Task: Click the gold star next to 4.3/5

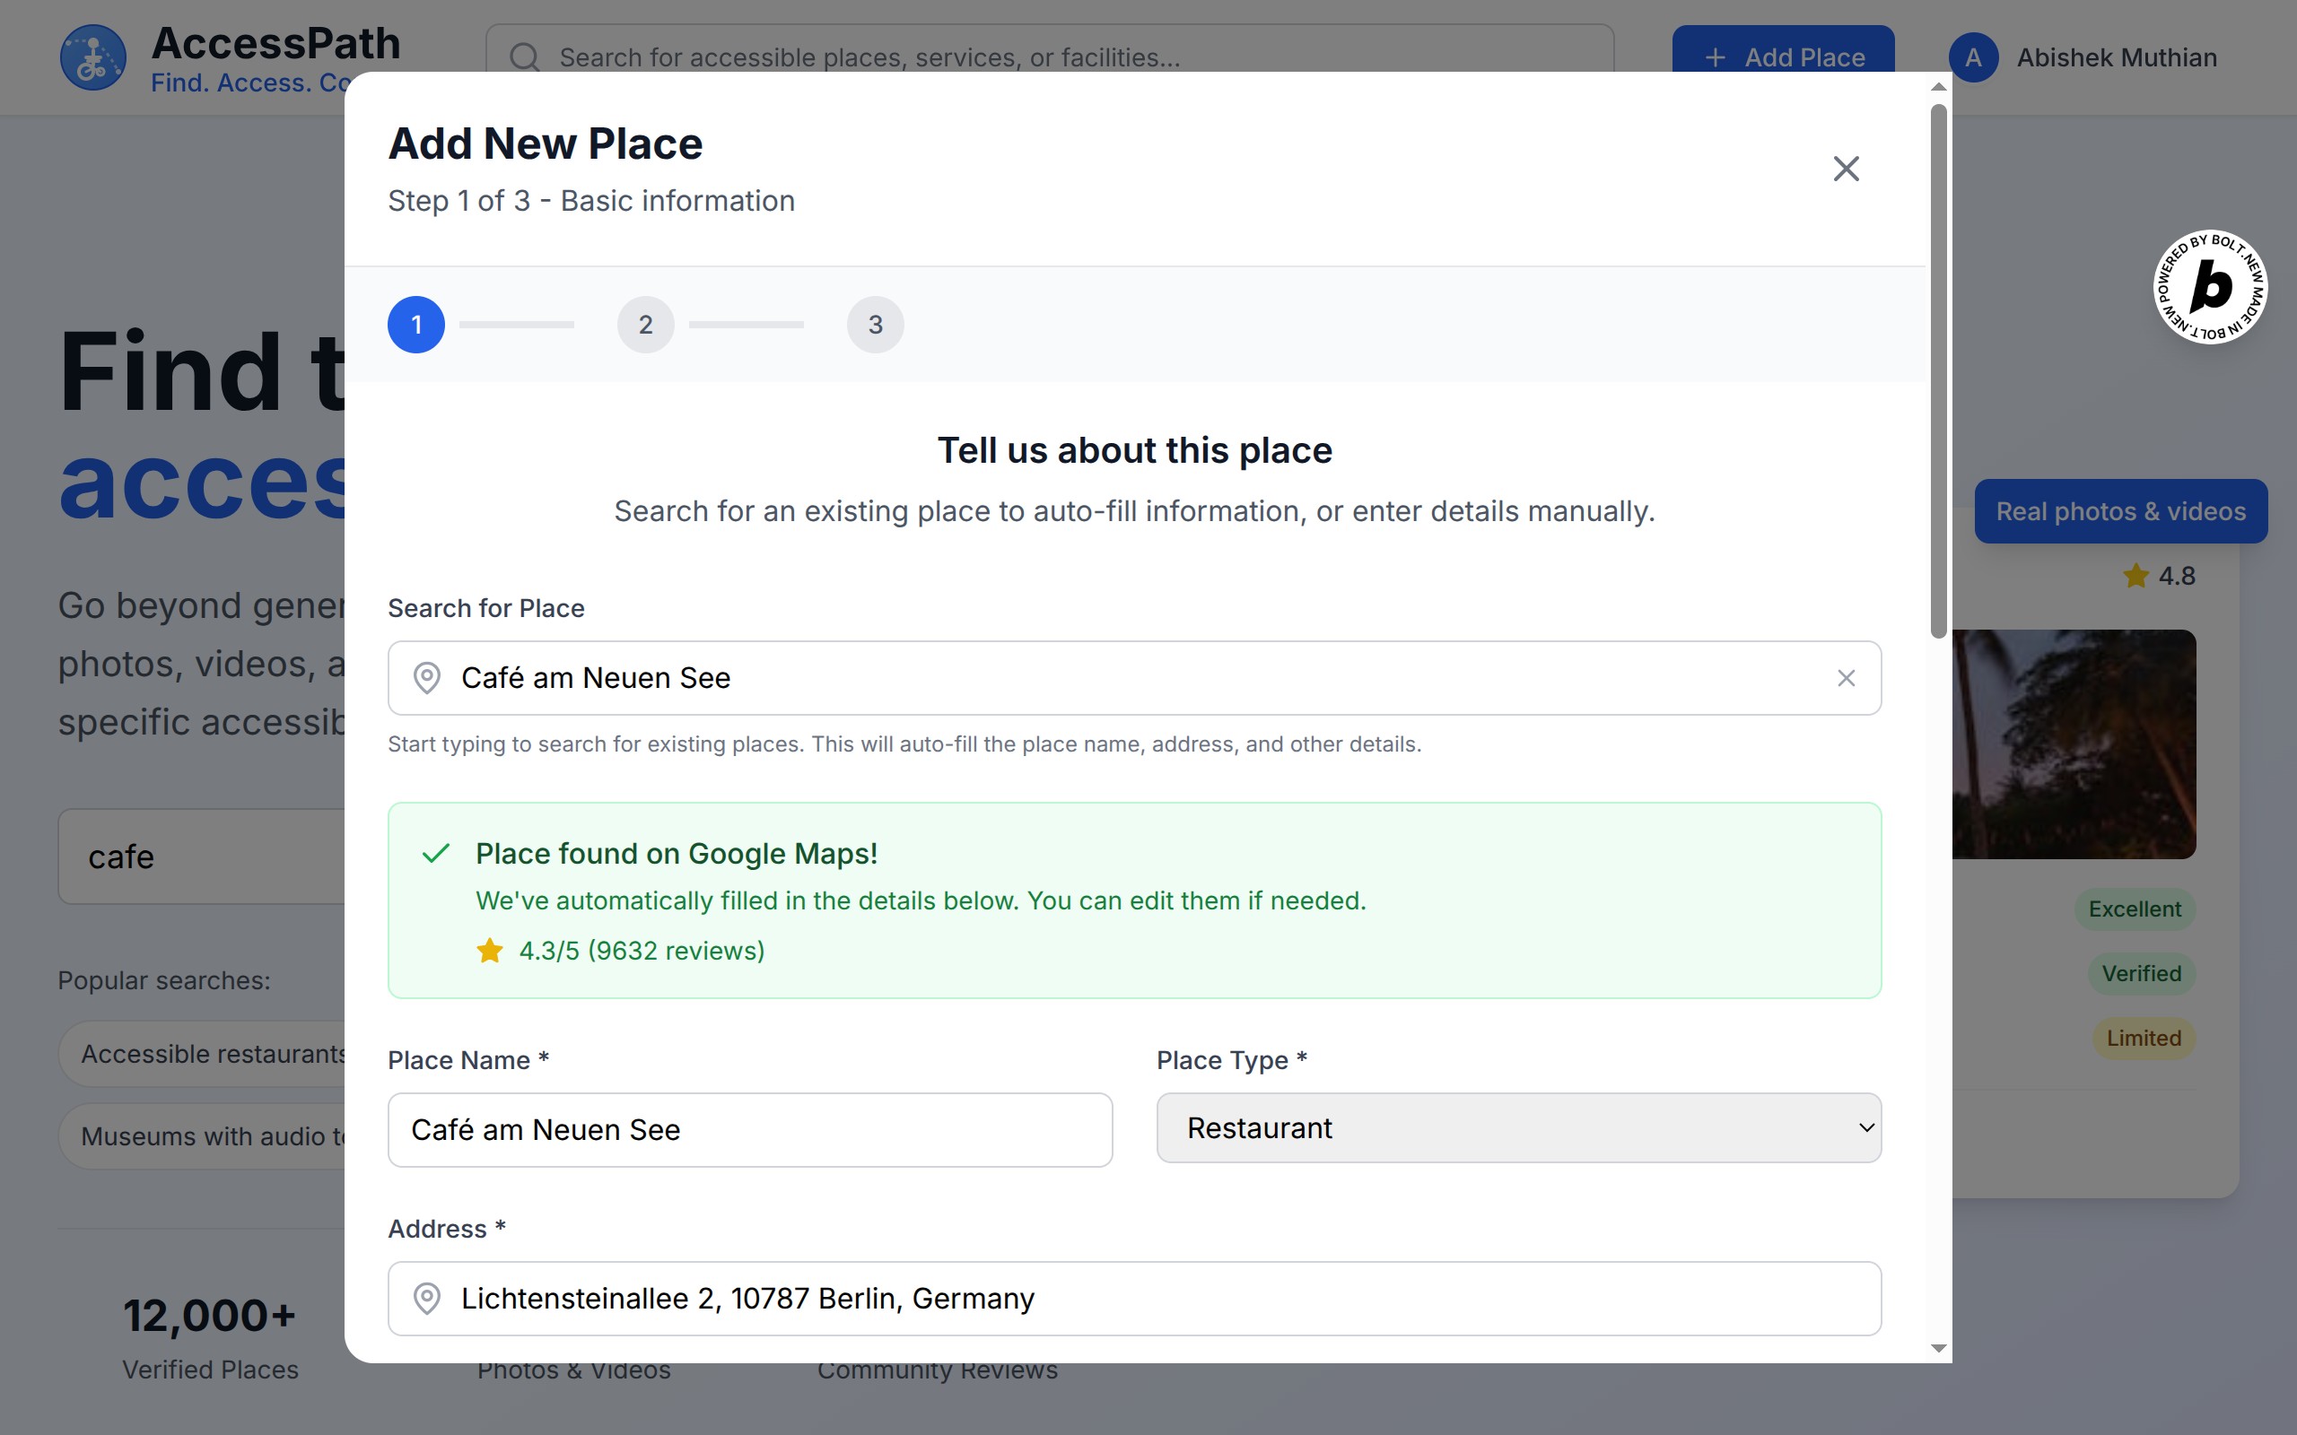Action: pyautogui.click(x=490, y=950)
